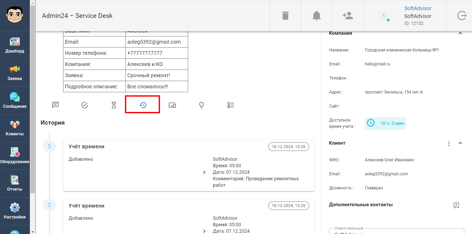Collapse the Компания section

click(x=460, y=33)
